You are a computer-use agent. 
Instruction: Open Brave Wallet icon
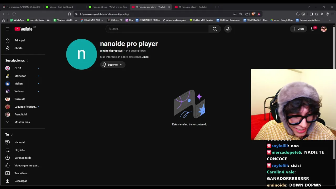pos(317,14)
